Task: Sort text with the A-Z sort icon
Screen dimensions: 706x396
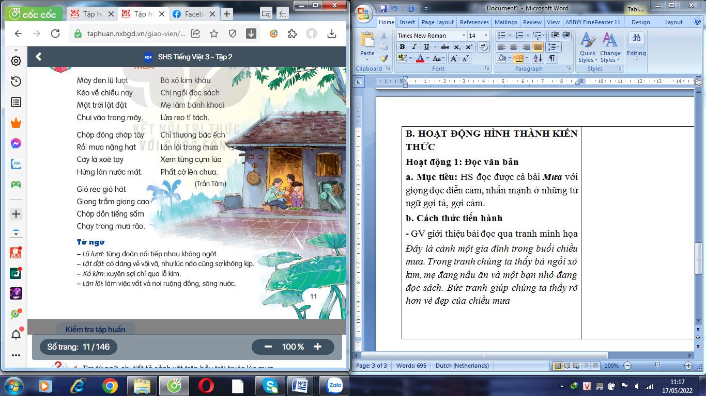Action: [538, 58]
